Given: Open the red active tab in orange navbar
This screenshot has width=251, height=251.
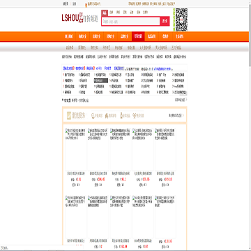Looking at the screenshot, I should click(x=138, y=37).
